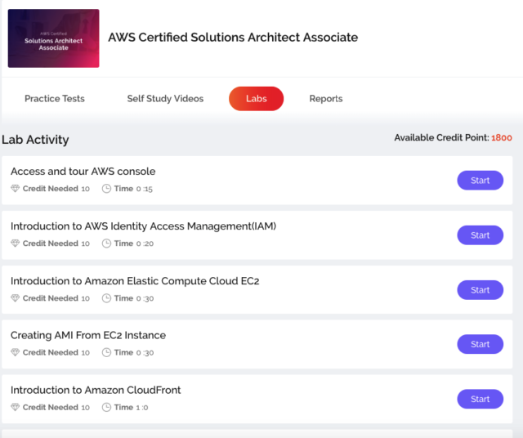
Task: Start the Introduction to Amazon CloudFront lab
Action: 480,399
